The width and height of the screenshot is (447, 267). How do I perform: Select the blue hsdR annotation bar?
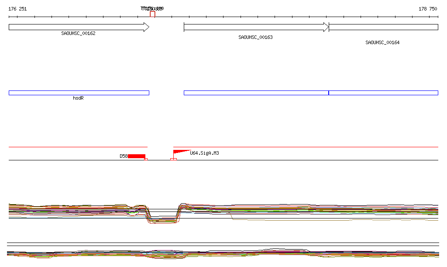[79, 93]
